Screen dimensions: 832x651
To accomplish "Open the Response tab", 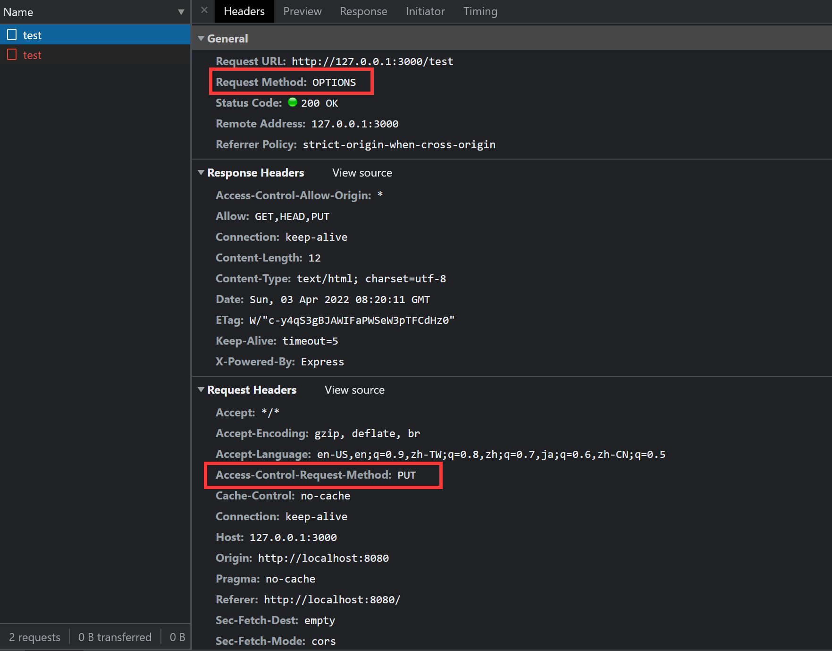I will click(x=363, y=11).
